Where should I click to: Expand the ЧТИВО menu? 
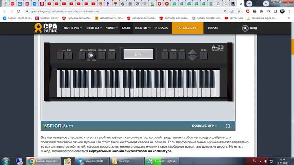pos(112,28)
